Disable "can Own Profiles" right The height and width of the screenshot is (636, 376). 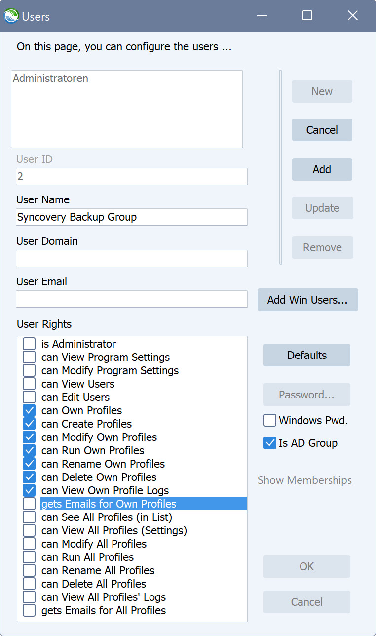(x=29, y=410)
